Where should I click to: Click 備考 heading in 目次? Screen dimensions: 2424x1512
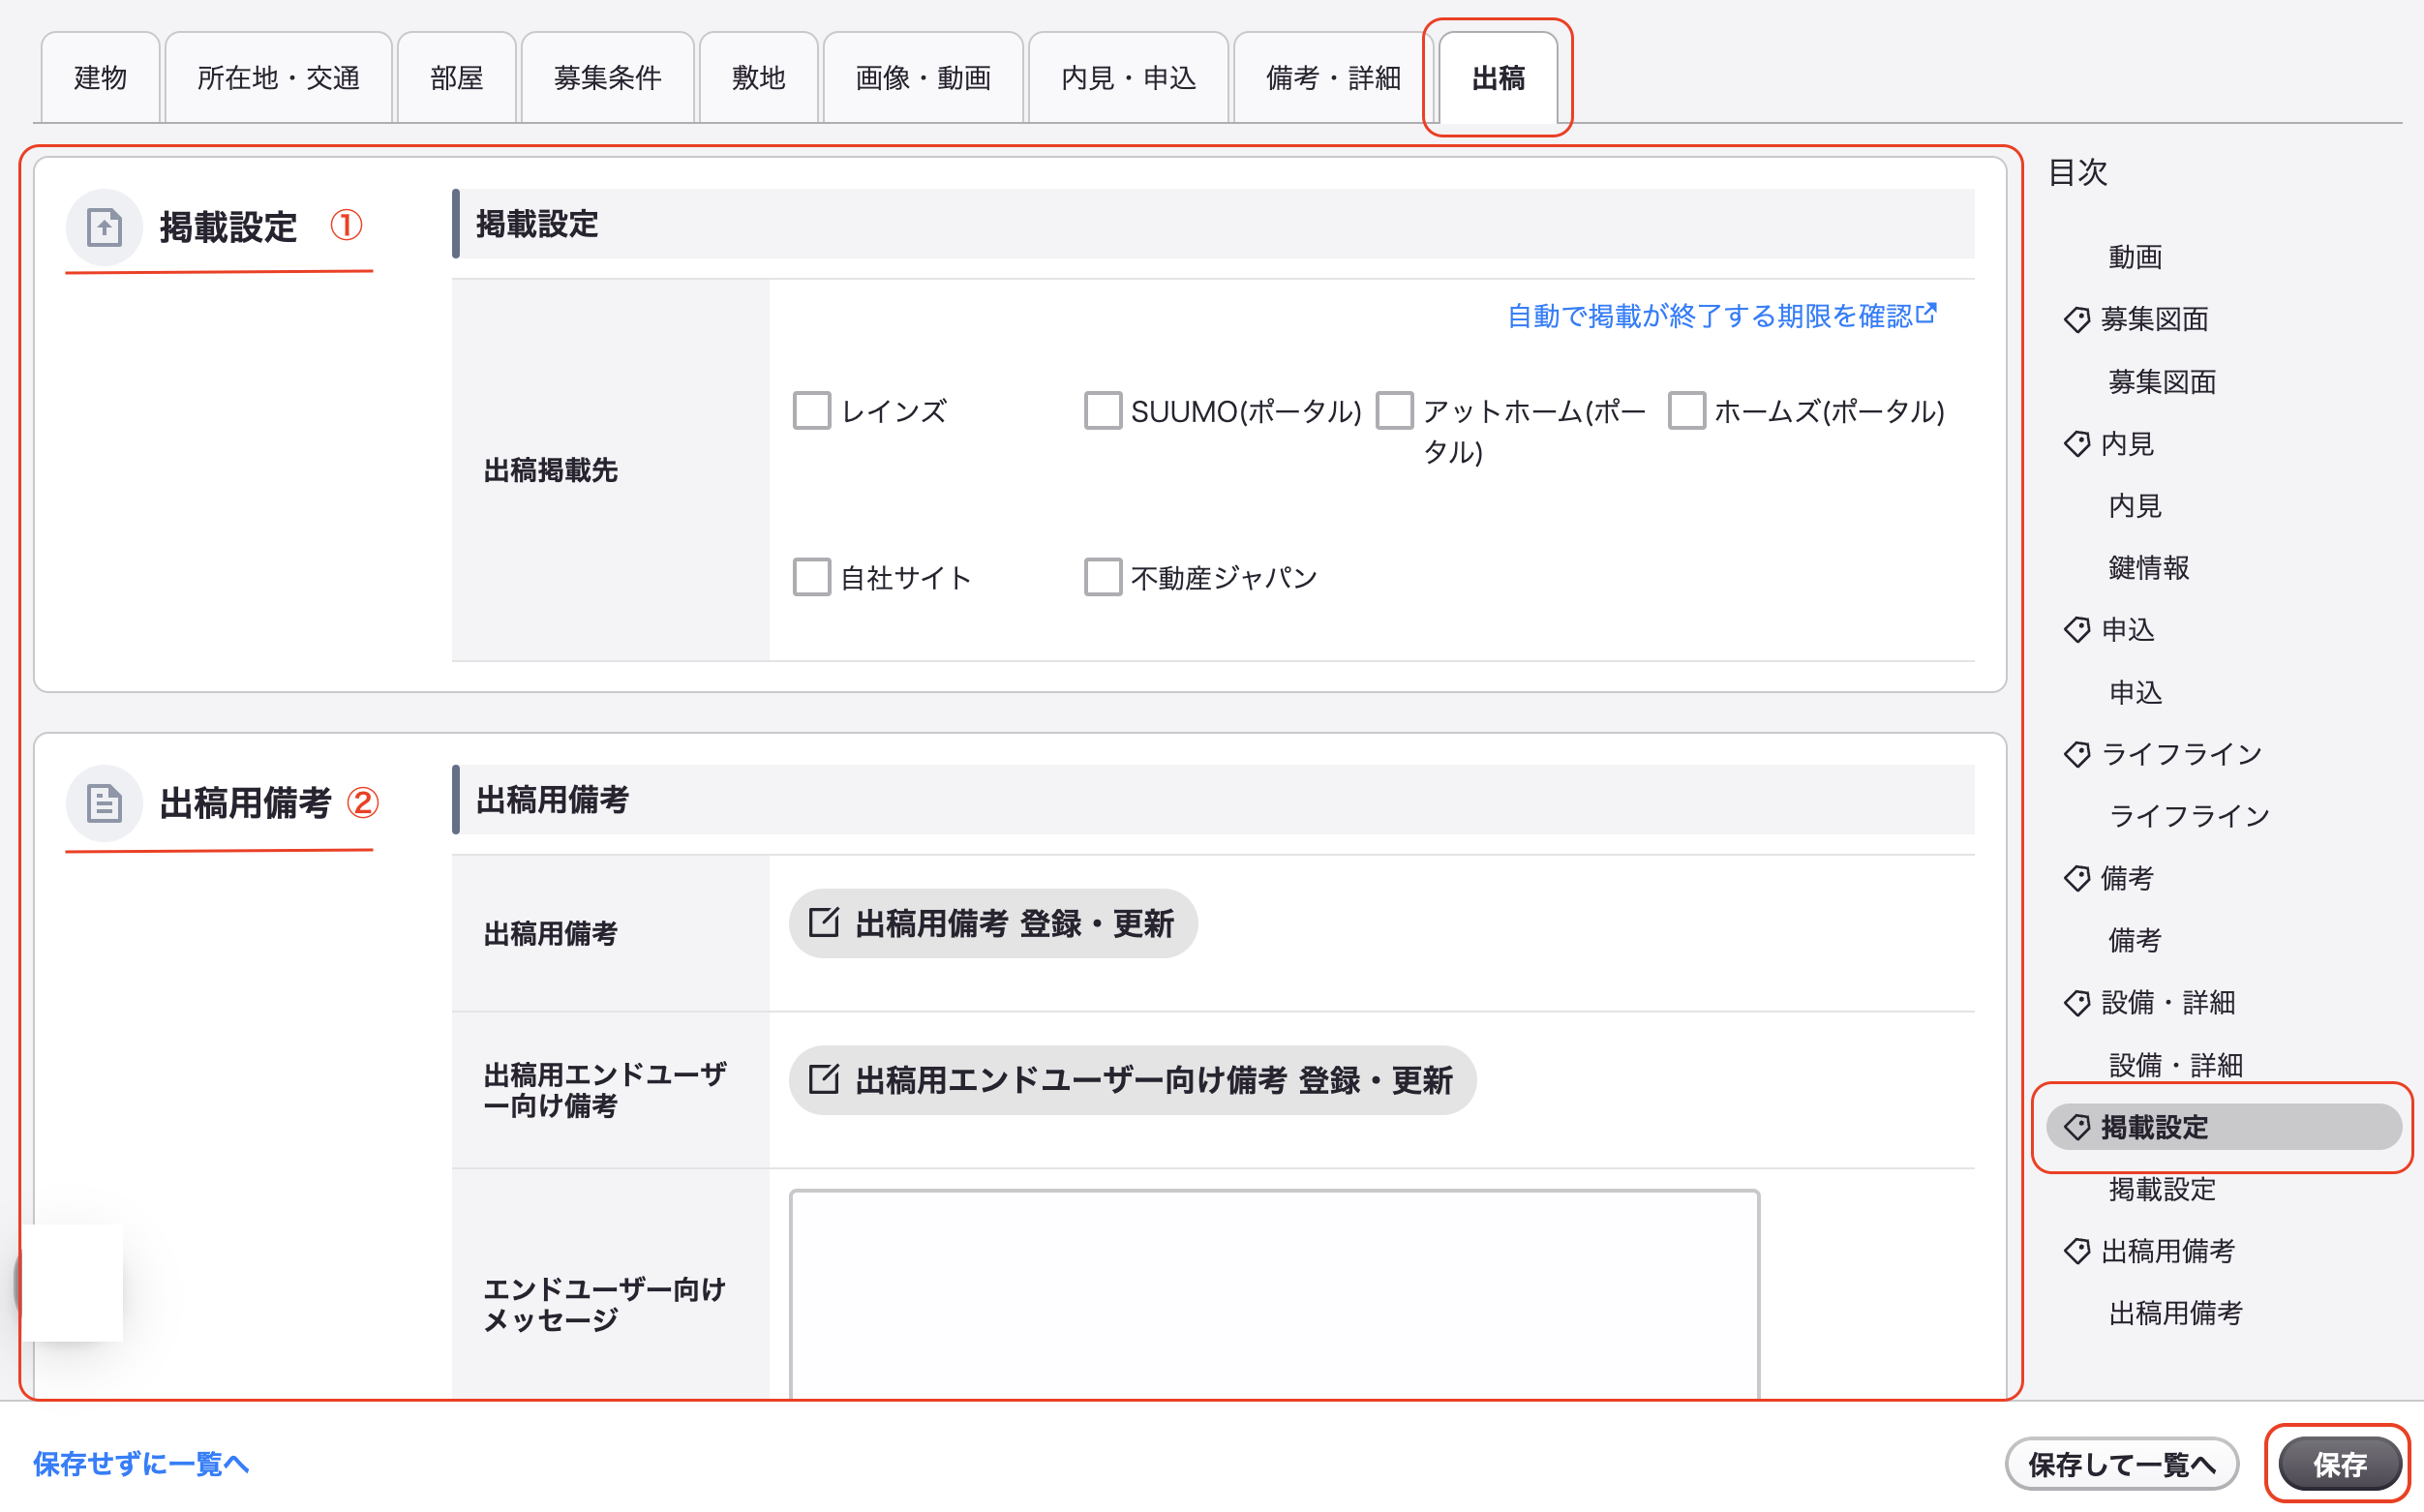click(2127, 879)
